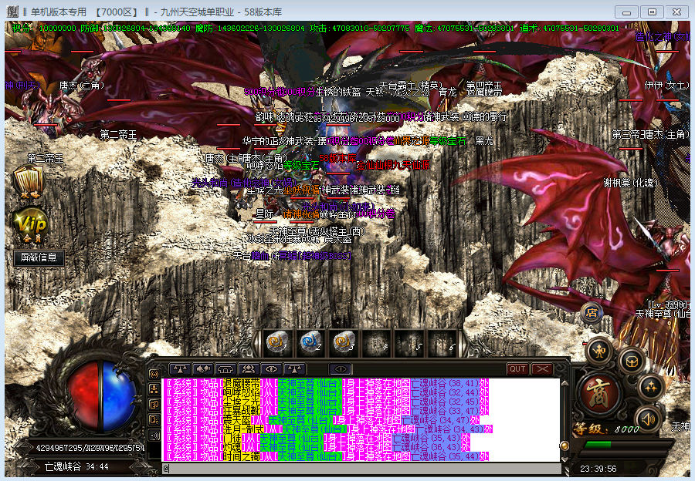Click the 生锈的铁盔 dropped item label
695x481 pixels.
[337, 92]
